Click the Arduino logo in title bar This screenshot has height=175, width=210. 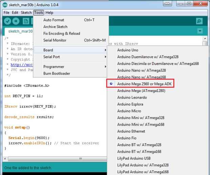(5, 5)
